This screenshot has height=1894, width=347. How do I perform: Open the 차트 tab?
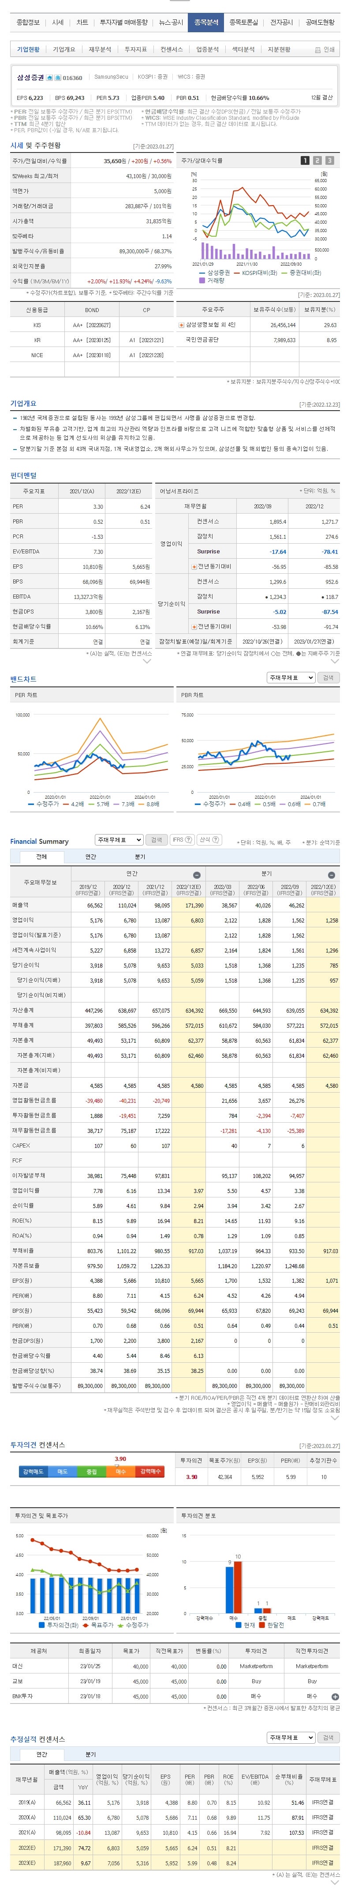(82, 23)
